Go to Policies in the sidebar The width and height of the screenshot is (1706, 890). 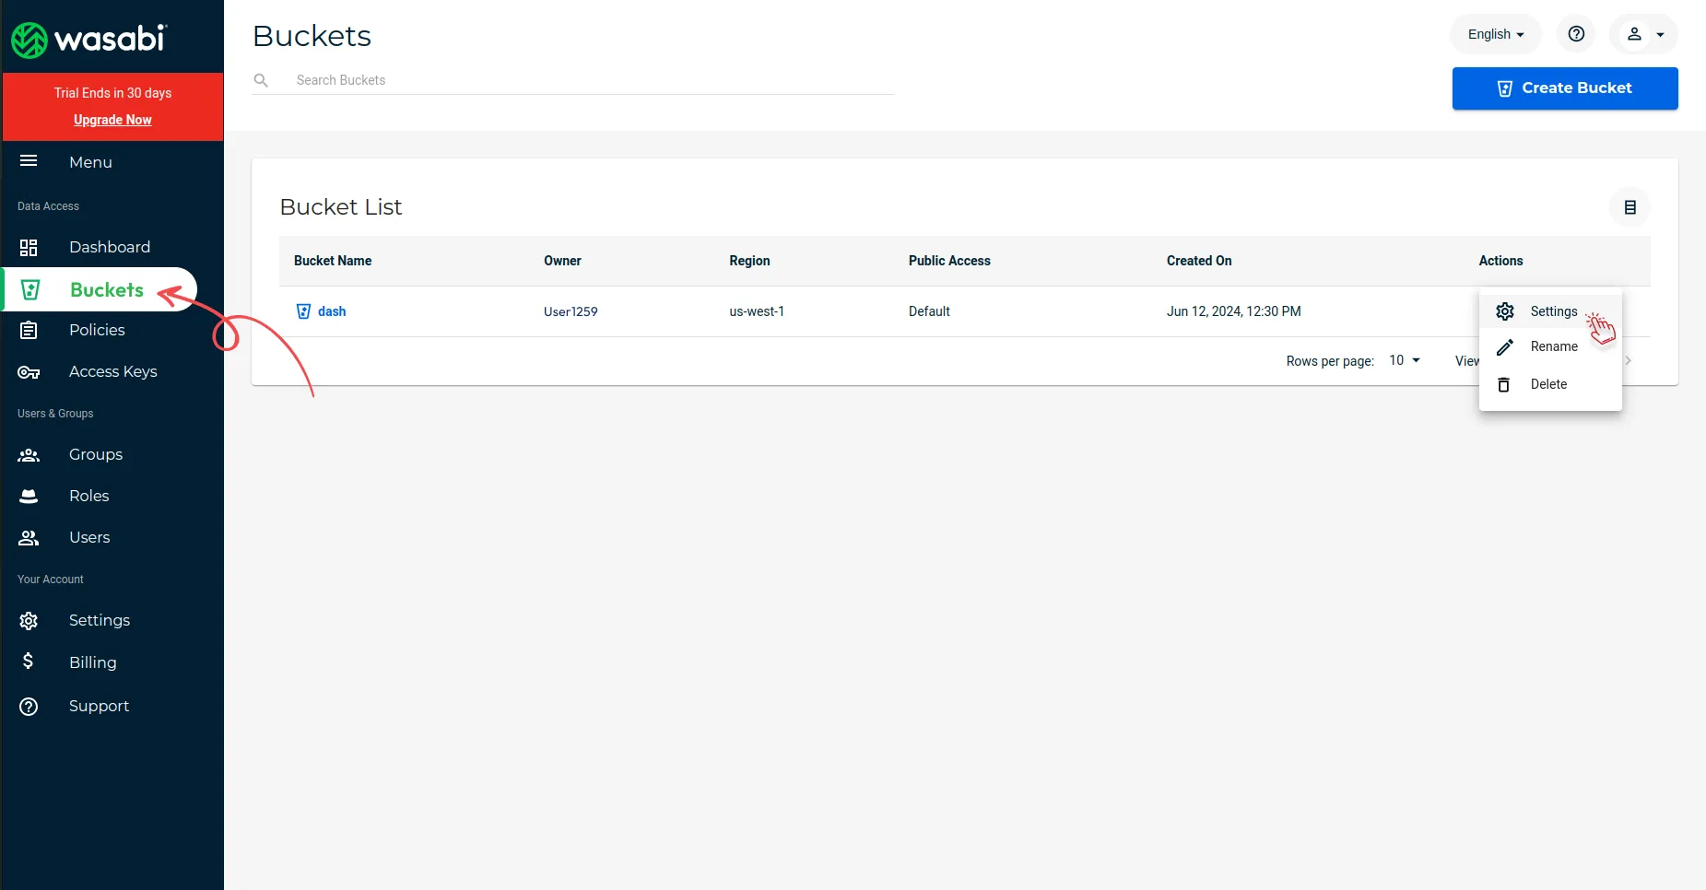click(97, 330)
